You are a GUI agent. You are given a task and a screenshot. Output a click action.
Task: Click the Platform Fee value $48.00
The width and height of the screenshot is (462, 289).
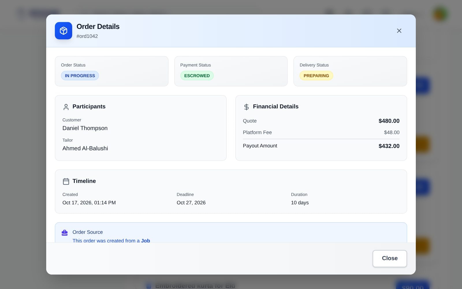point(392,132)
